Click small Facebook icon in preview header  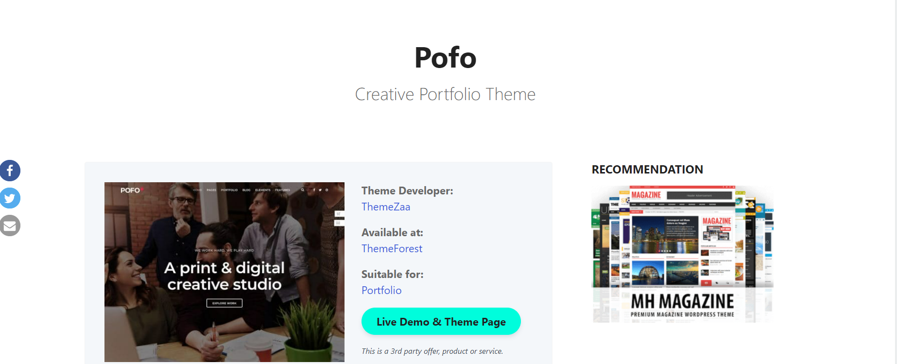(x=314, y=190)
